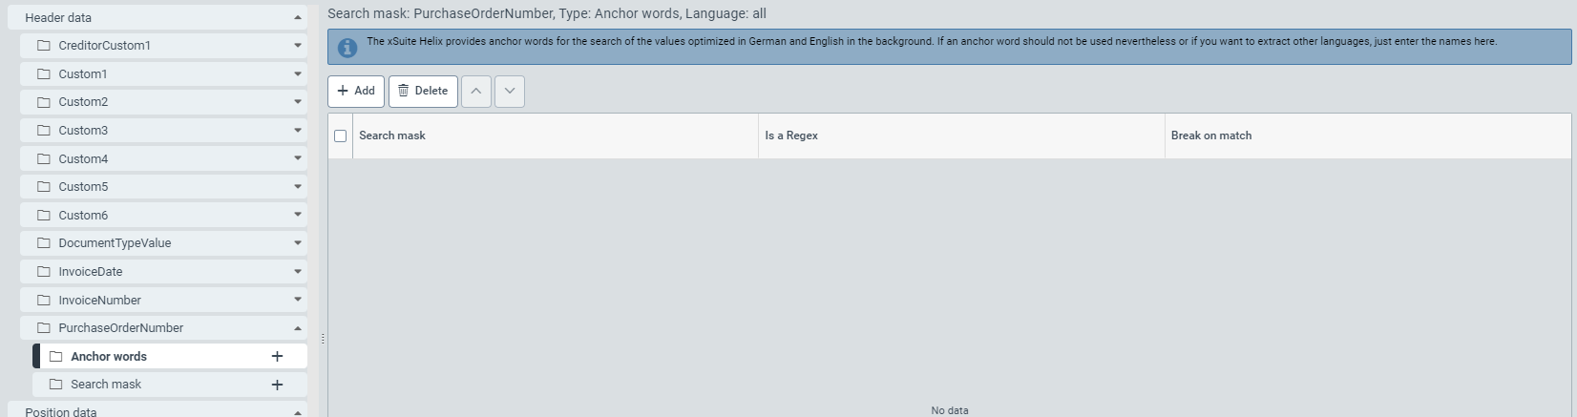
Task: Toggle the select-all checkbox in table header
Action: pyautogui.click(x=340, y=136)
